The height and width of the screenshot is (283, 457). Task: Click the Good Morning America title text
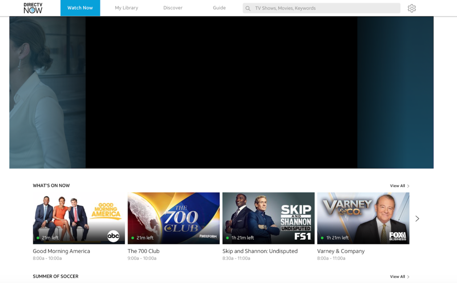pos(62,251)
